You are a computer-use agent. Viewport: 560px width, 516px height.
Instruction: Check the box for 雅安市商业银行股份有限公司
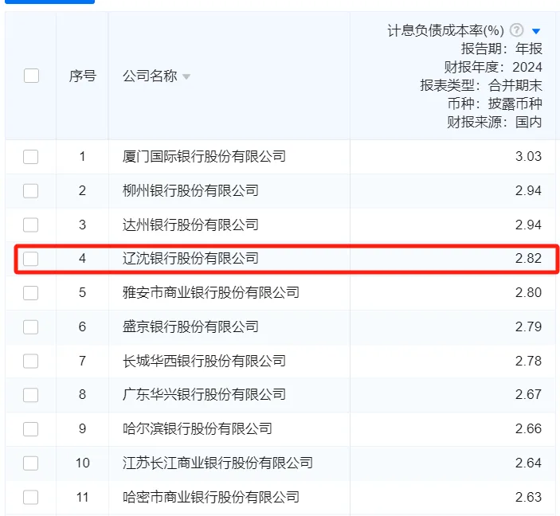coord(31,293)
